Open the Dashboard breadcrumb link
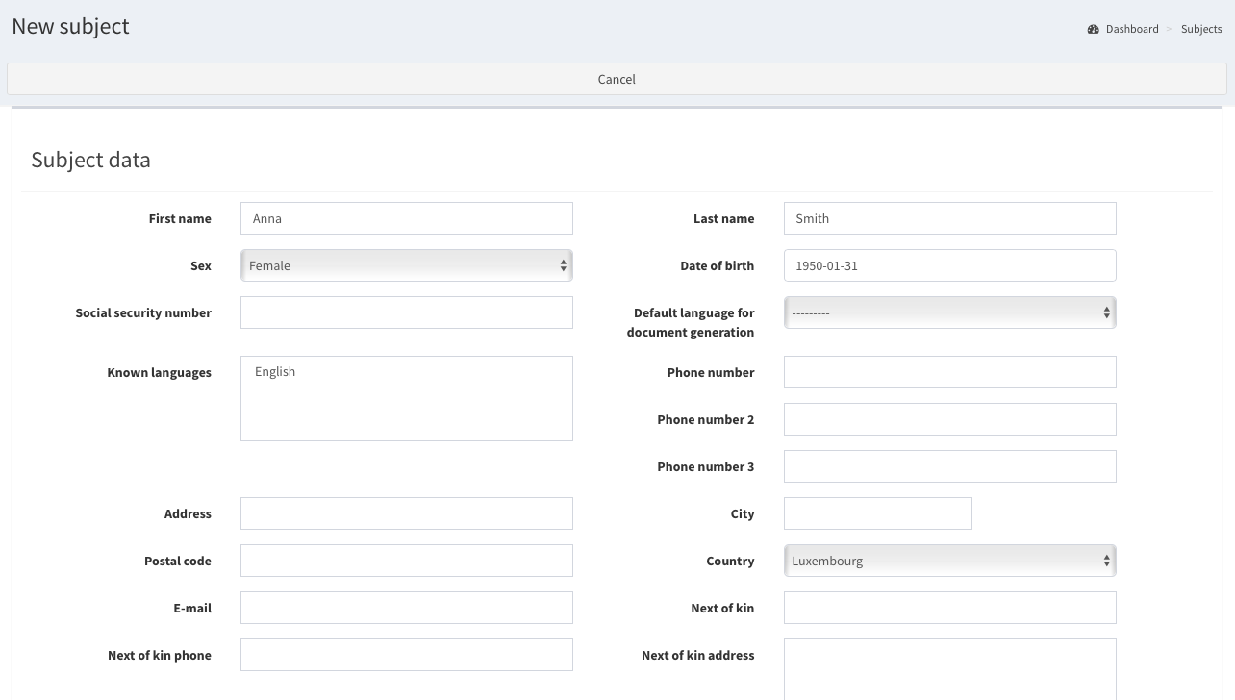The height and width of the screenshot is (700, 1235). (x=1131, y=29)
